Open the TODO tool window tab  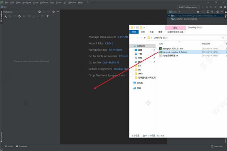[9, 146]
